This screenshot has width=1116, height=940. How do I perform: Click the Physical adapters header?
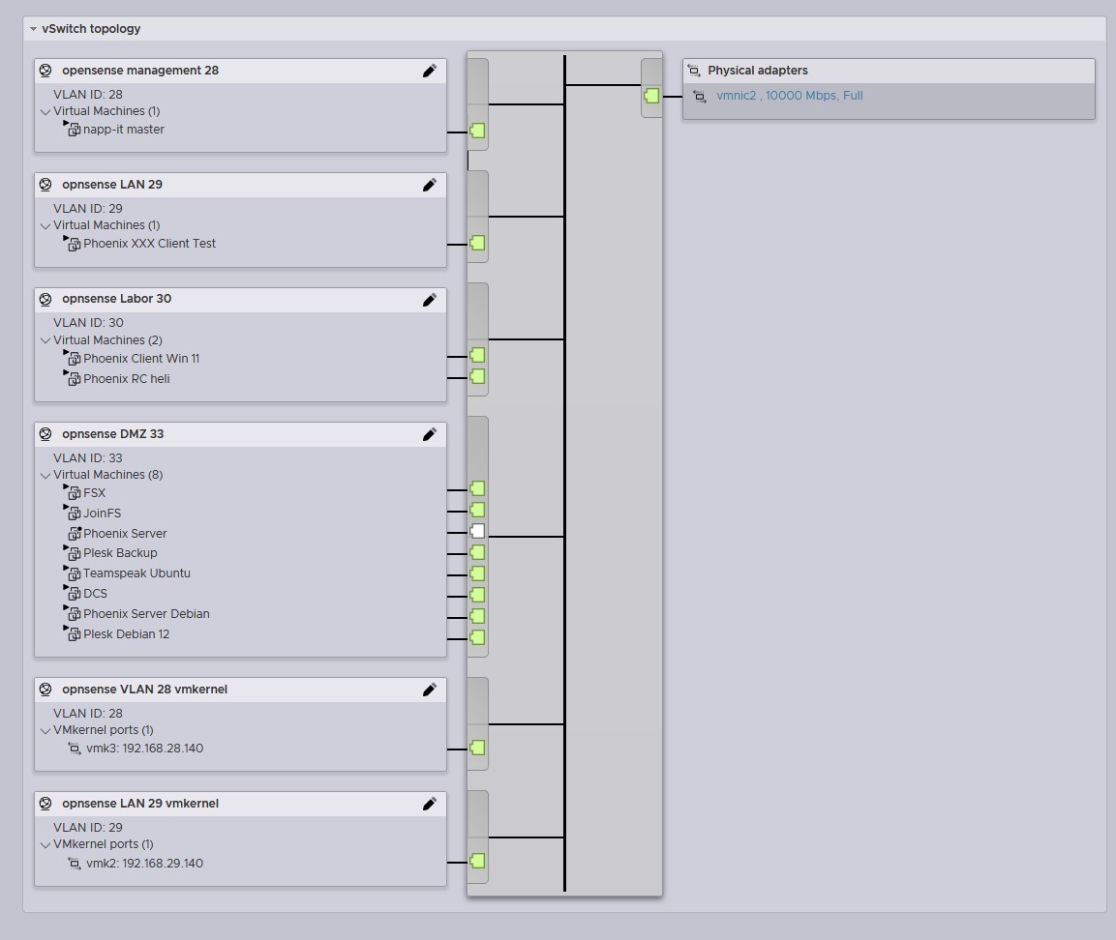757,71
